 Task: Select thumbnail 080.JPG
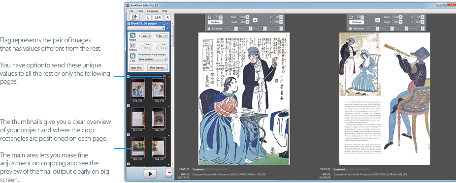(x=159, y=89)
